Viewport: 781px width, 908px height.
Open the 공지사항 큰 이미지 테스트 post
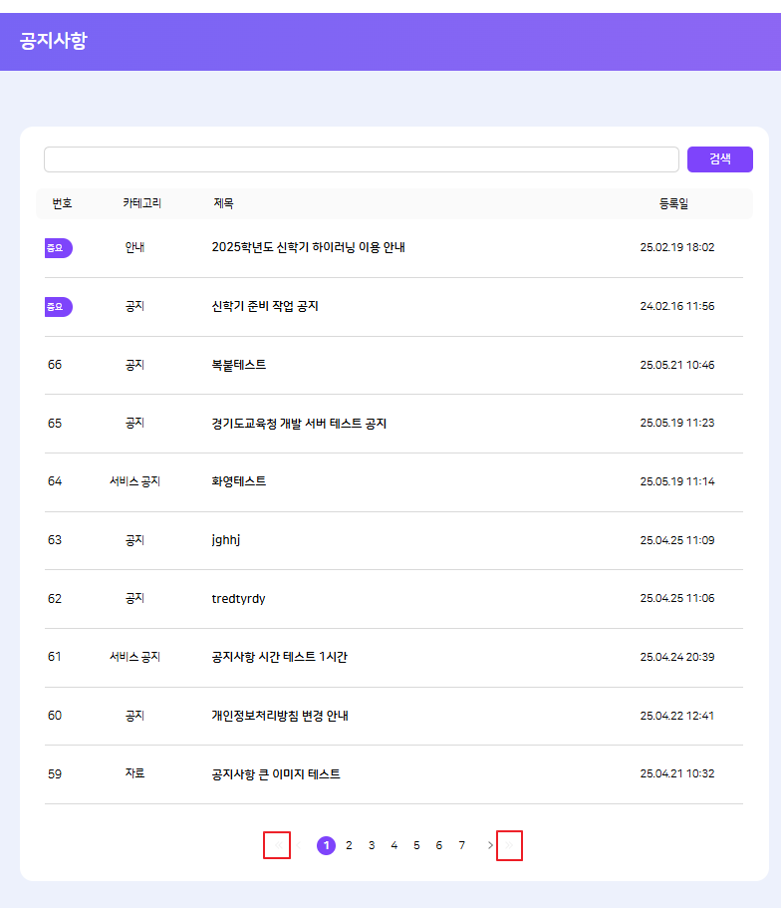[276, 774]
